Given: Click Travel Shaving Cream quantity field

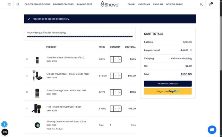Looking at the screenshot, I should (116, 92).
